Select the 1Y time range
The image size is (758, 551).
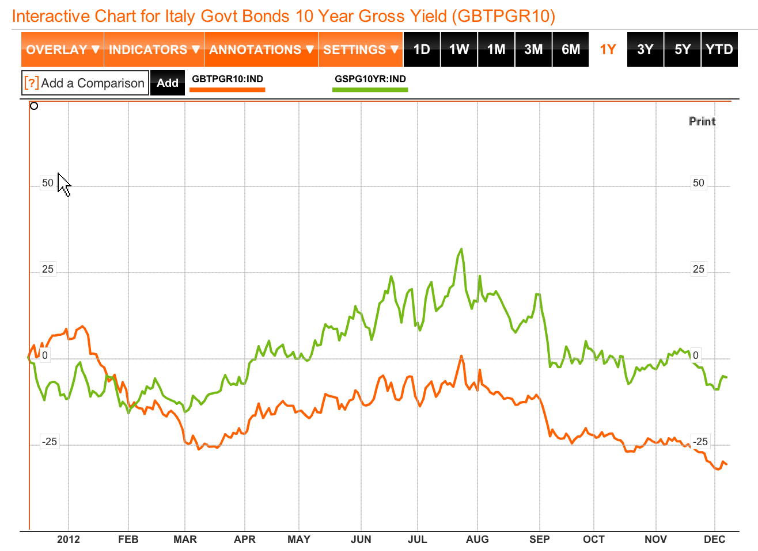tap(608, 49)
